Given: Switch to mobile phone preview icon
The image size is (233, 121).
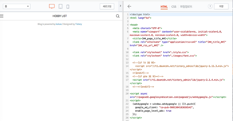Looking at the screenshot, I should (x=68, y=7).
